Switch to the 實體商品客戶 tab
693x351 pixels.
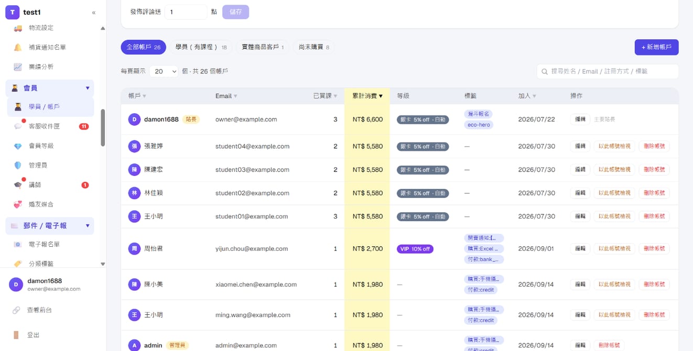click(x=263, y=47)
